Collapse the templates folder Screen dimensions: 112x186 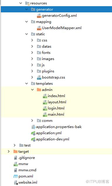click(x=27, y=84)
